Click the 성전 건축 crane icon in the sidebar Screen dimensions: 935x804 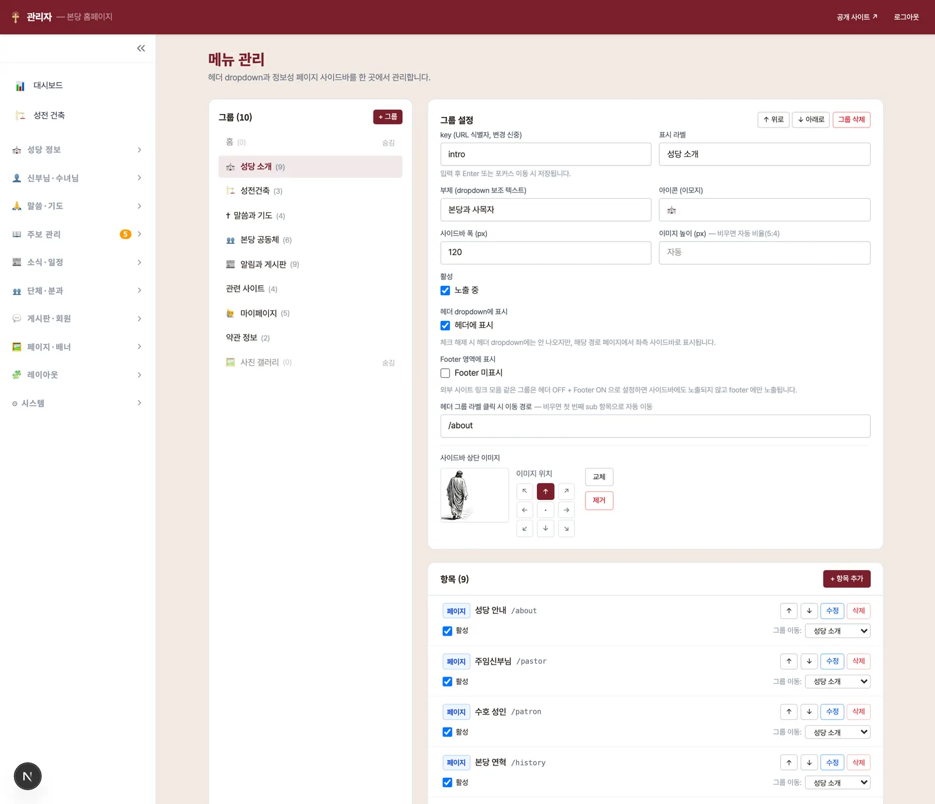click(x=20, y=116)
